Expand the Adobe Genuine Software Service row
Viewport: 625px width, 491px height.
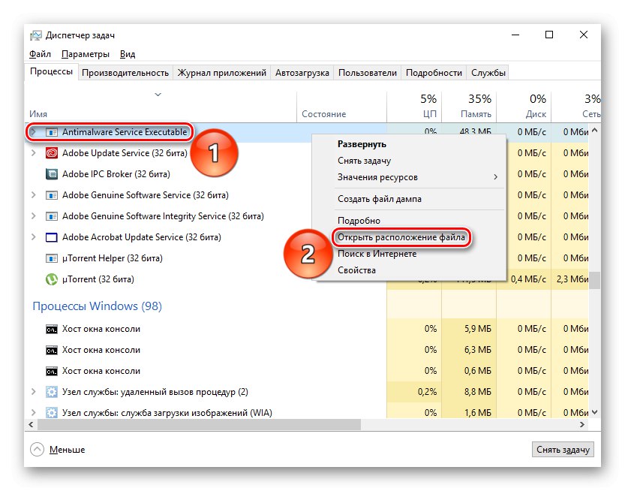[33, 195]
